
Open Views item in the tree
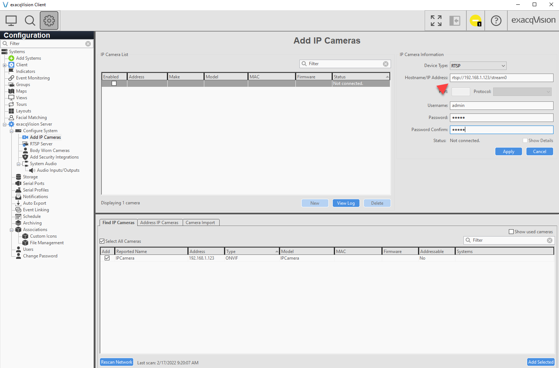[21, 98]
